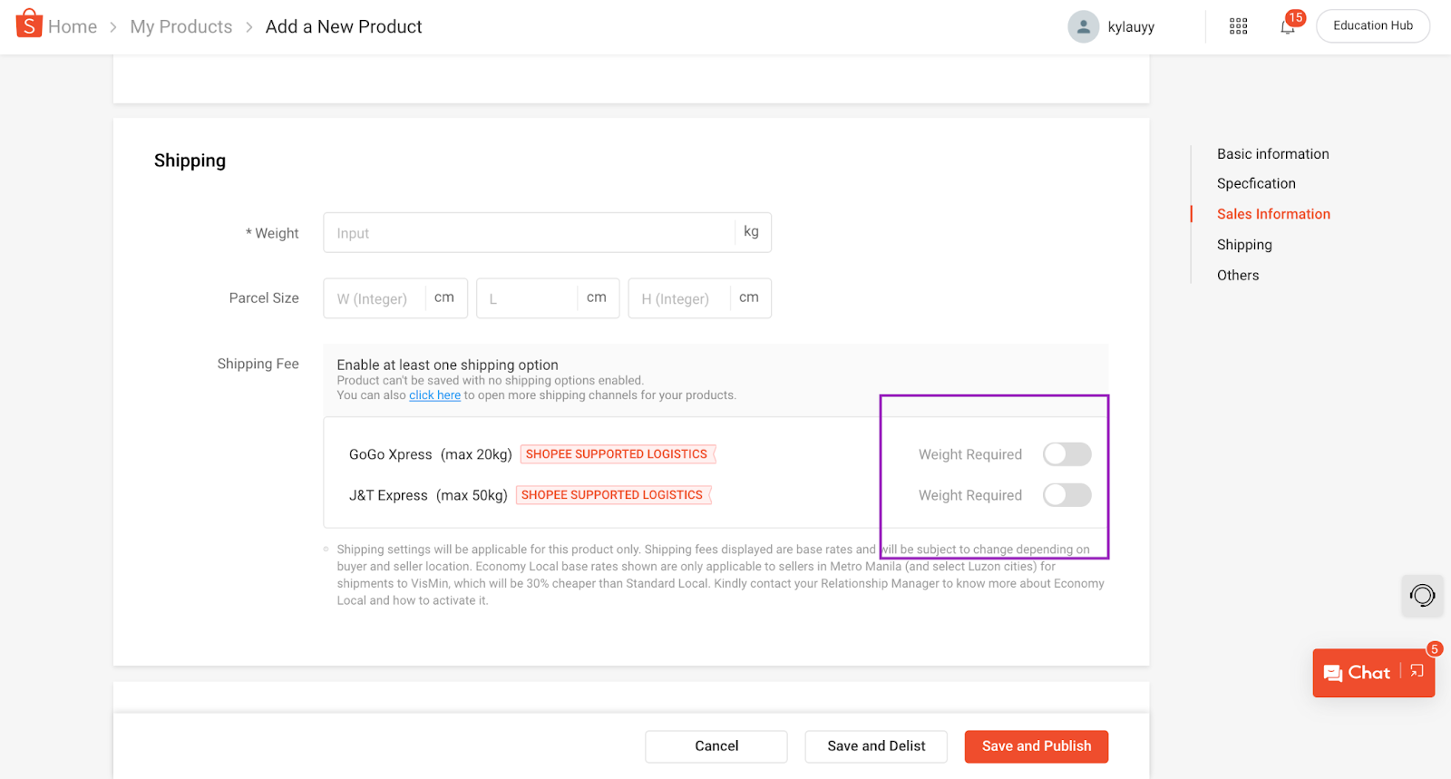Open the kylauyy account menu

coord(1131,27)
